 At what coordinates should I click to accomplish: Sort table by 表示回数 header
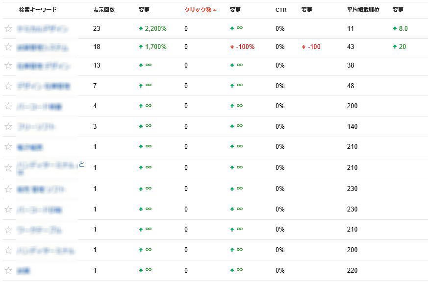(x=104, y=10)
